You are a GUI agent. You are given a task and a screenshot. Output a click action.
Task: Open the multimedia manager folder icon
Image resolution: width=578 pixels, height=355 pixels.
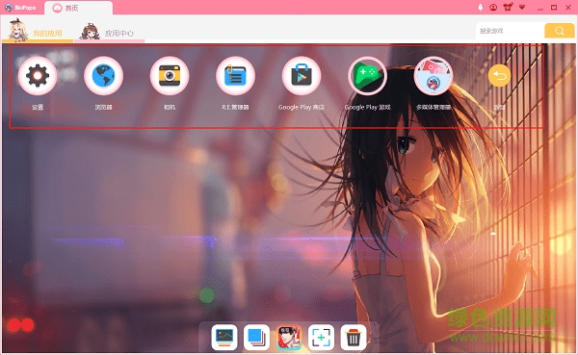pos(433,76)
